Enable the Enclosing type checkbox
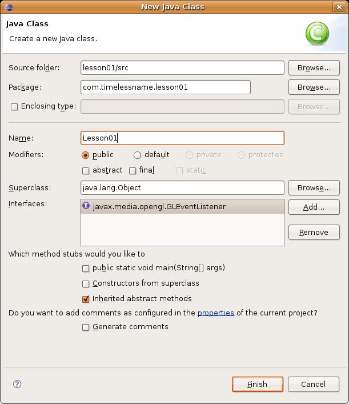The height and width of the screenshot is (404, 349). pyautogui.click(x=14, y=107)
